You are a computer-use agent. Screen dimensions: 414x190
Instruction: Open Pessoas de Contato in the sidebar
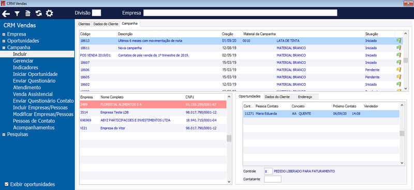pos(34,121)
